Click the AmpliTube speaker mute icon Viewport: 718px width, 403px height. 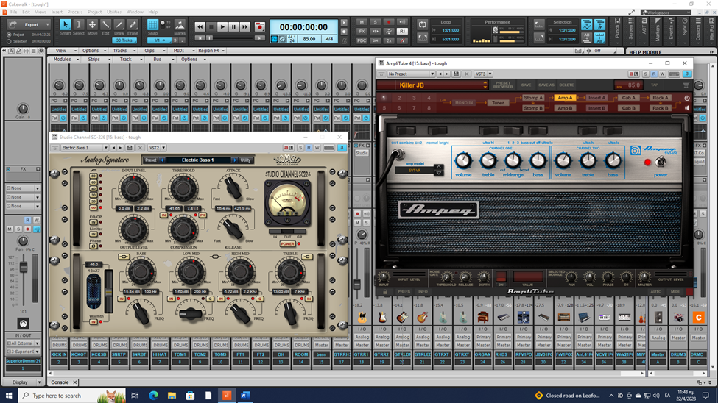687,108
